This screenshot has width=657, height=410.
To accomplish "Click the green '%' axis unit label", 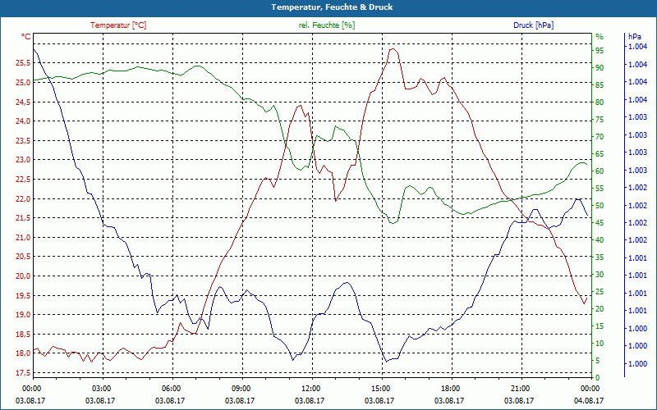I will click(x=600, y=37).
